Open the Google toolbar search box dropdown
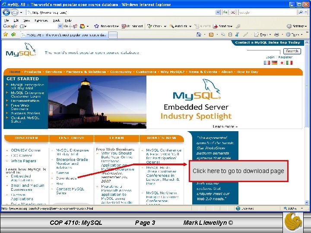This screenshot has width=311, height=233. click(60, 26)
